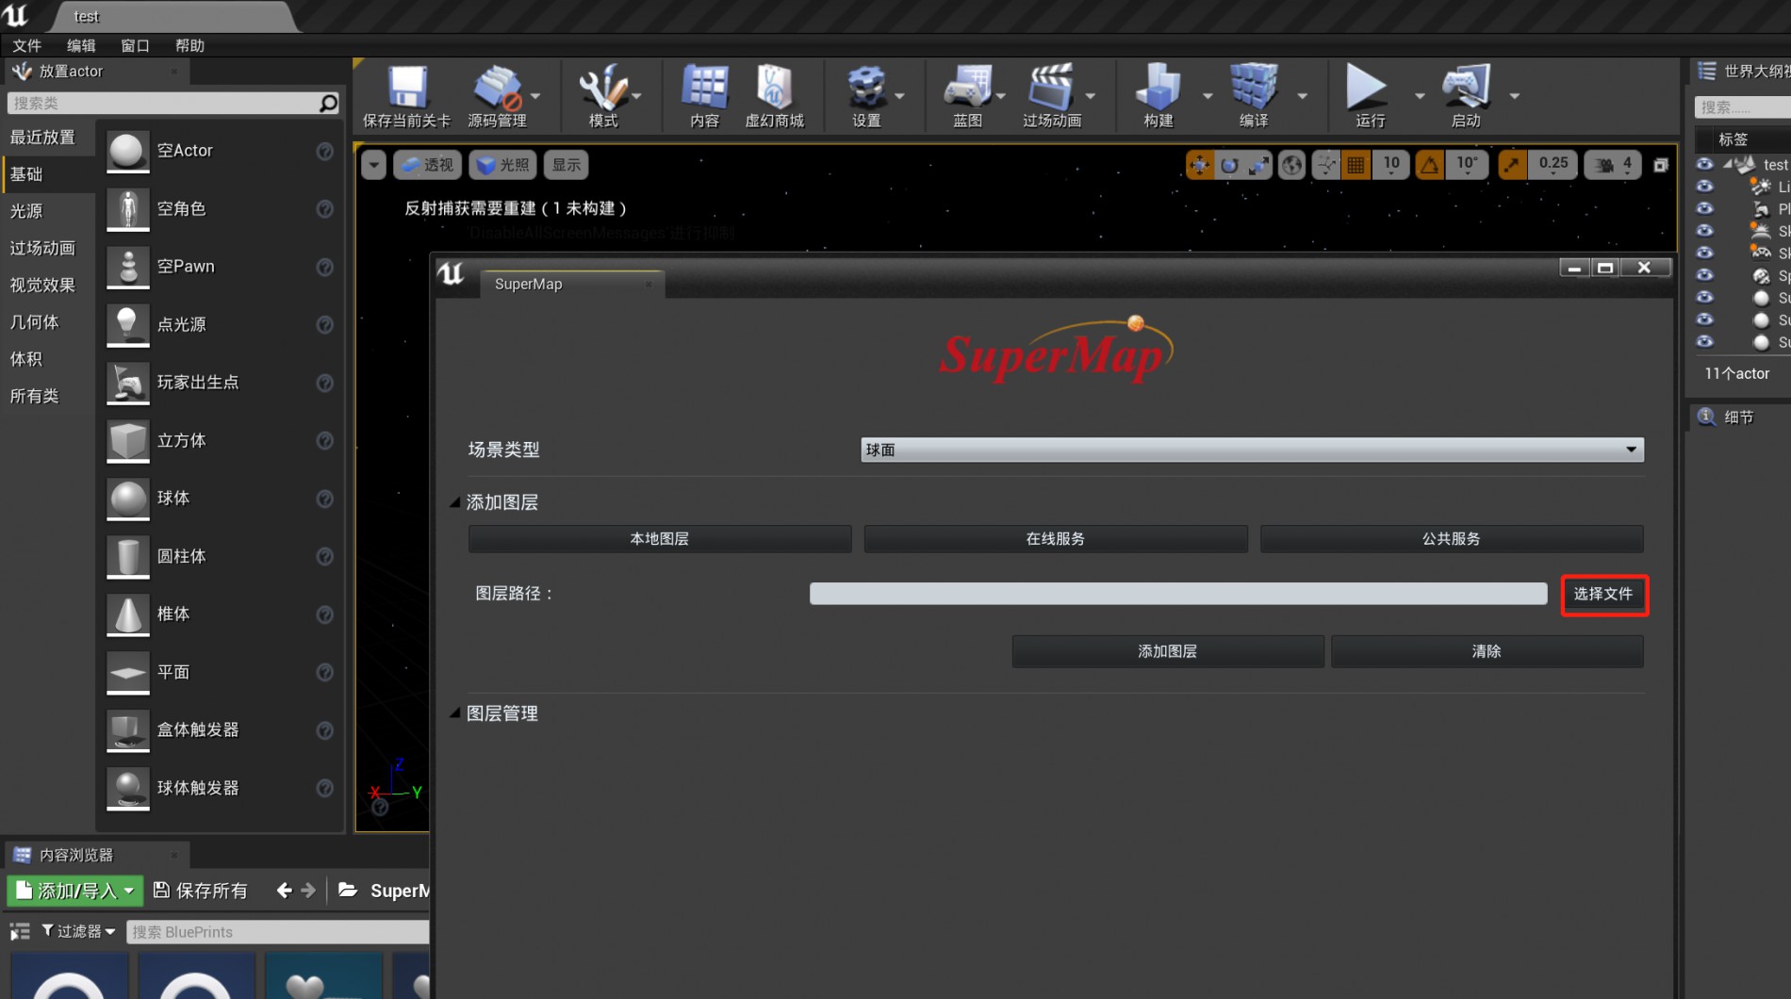Open Cinematics (过场动画) toolbar icon

click(1052, 95)
